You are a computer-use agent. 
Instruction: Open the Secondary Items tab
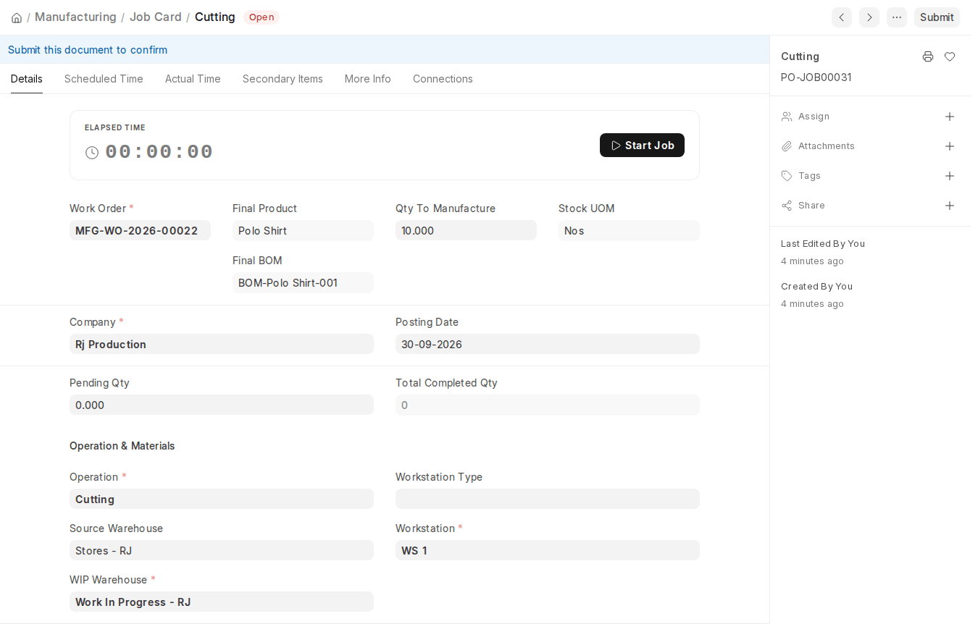click(x=283, y=79)
